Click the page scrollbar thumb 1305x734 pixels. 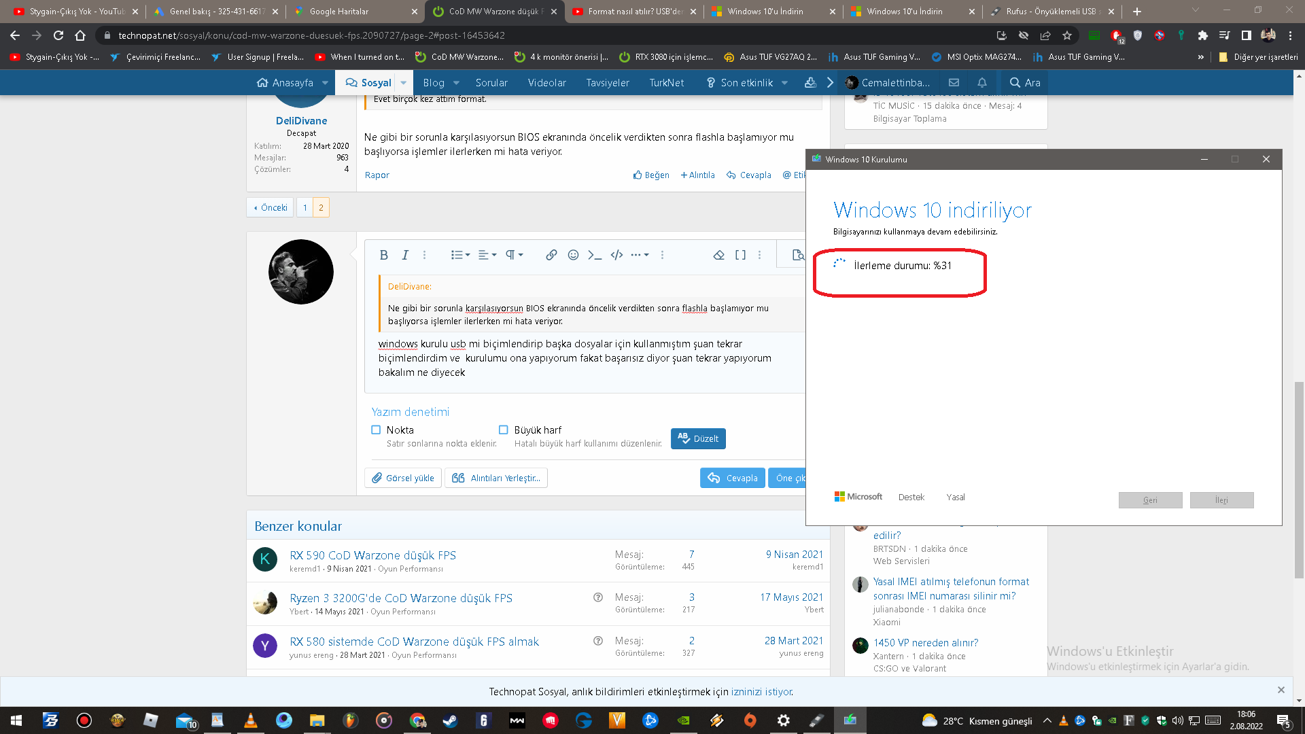point(1299,479)
